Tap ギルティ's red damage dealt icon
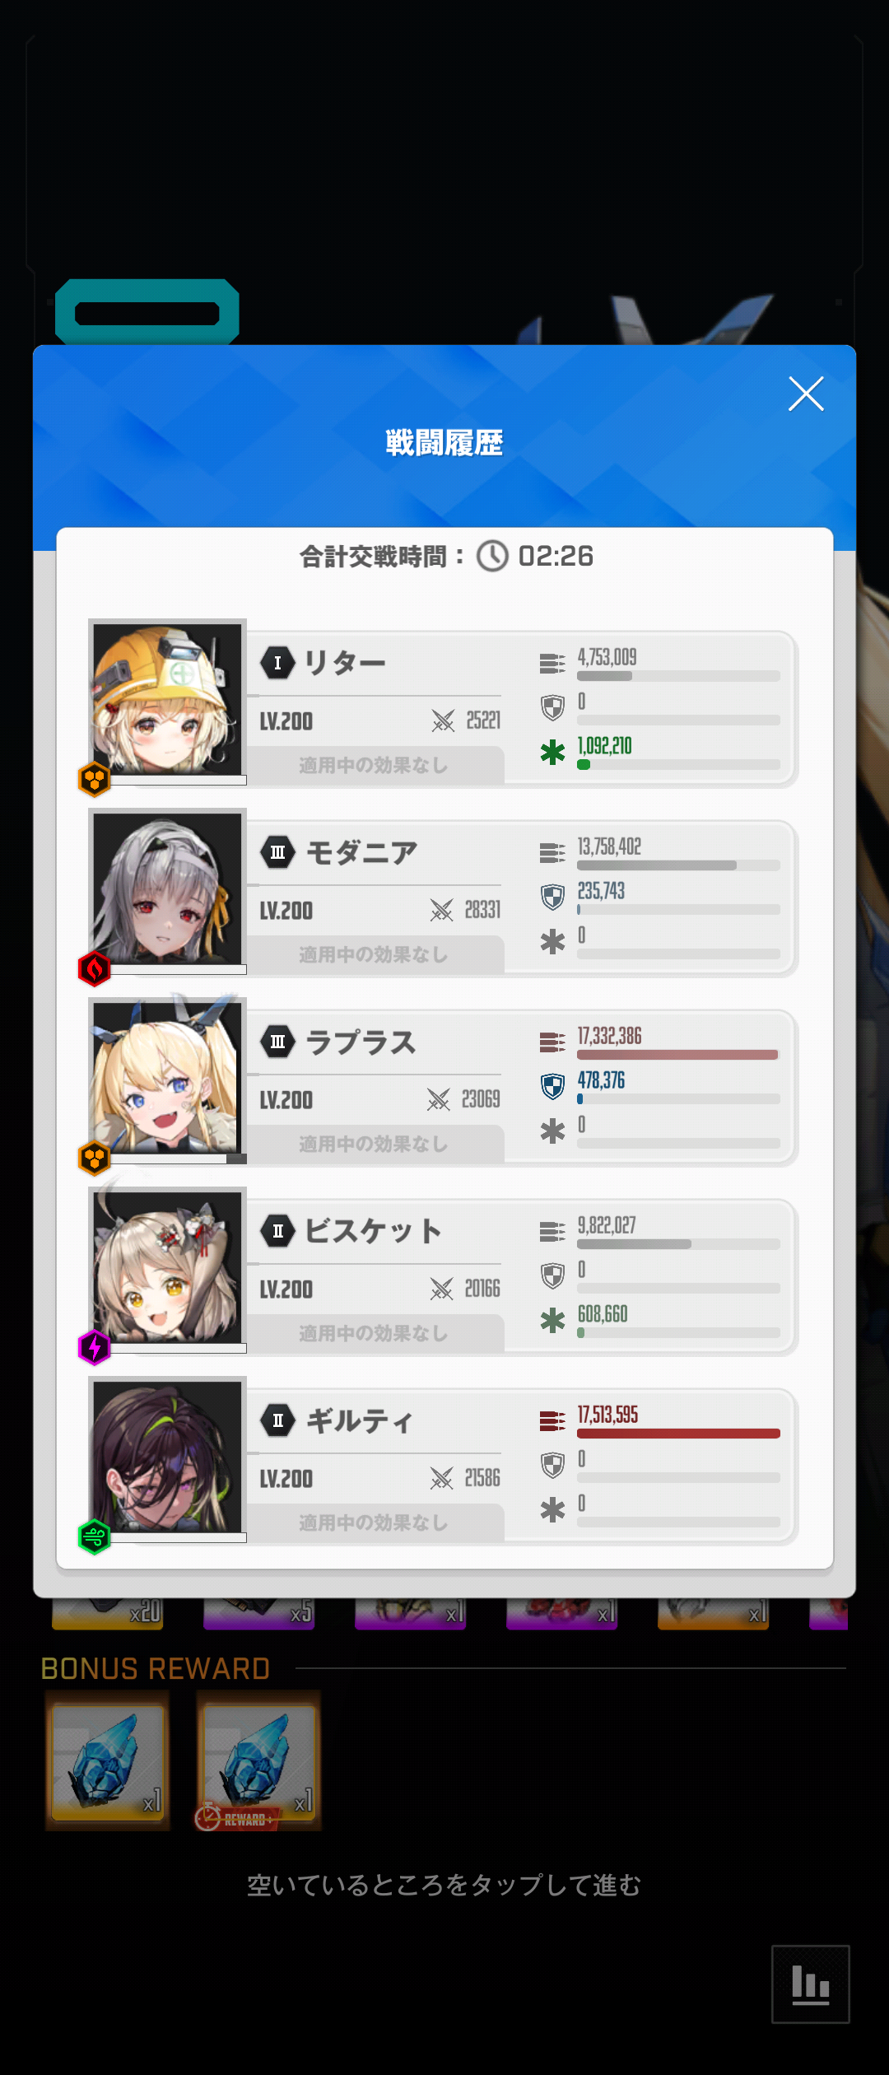889x2075 pixels. [552, 1420]
